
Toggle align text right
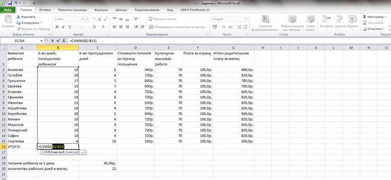pos(127,27)
